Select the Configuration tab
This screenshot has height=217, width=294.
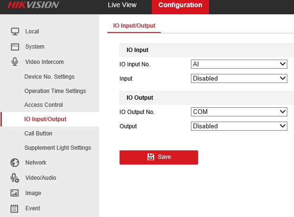(x=180, y=5)
